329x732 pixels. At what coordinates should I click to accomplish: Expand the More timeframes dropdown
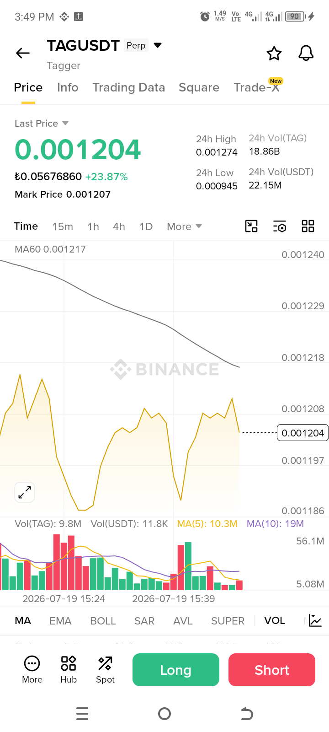click(184, 226)
